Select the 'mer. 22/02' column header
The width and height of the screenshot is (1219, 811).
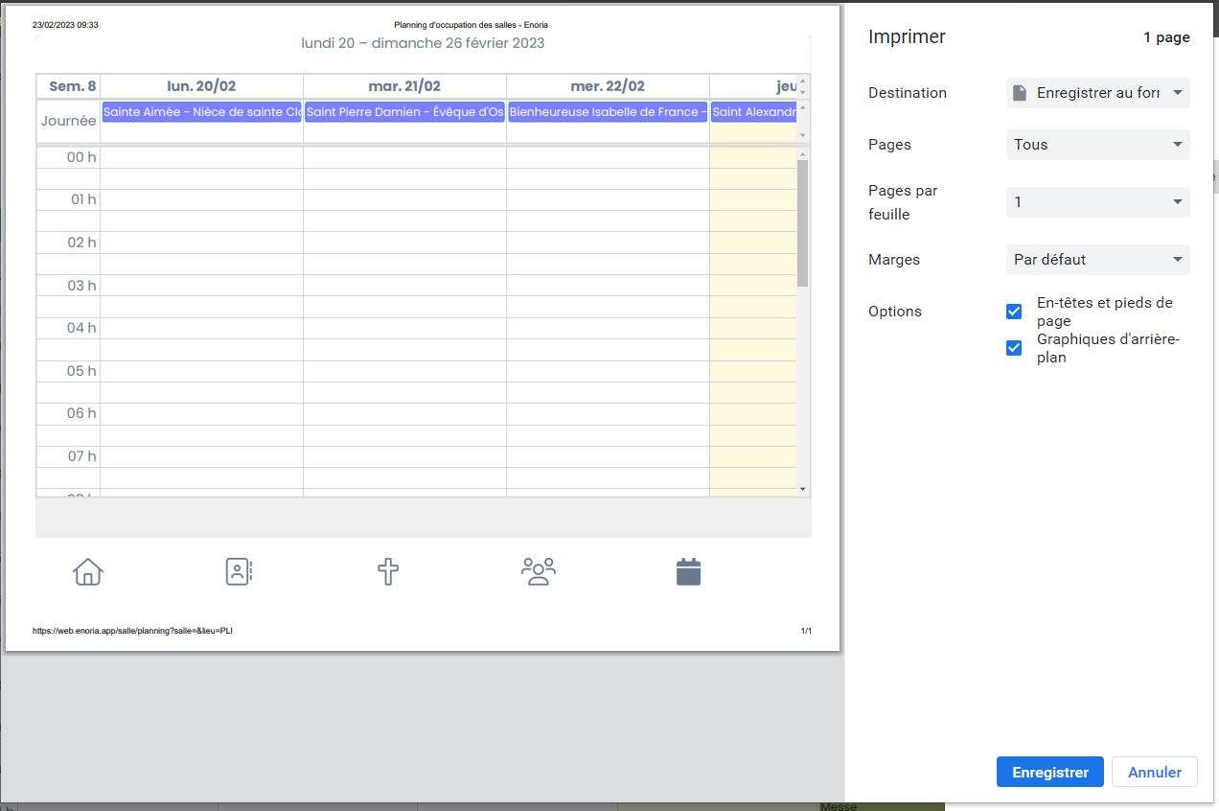(x=608, y=86)
